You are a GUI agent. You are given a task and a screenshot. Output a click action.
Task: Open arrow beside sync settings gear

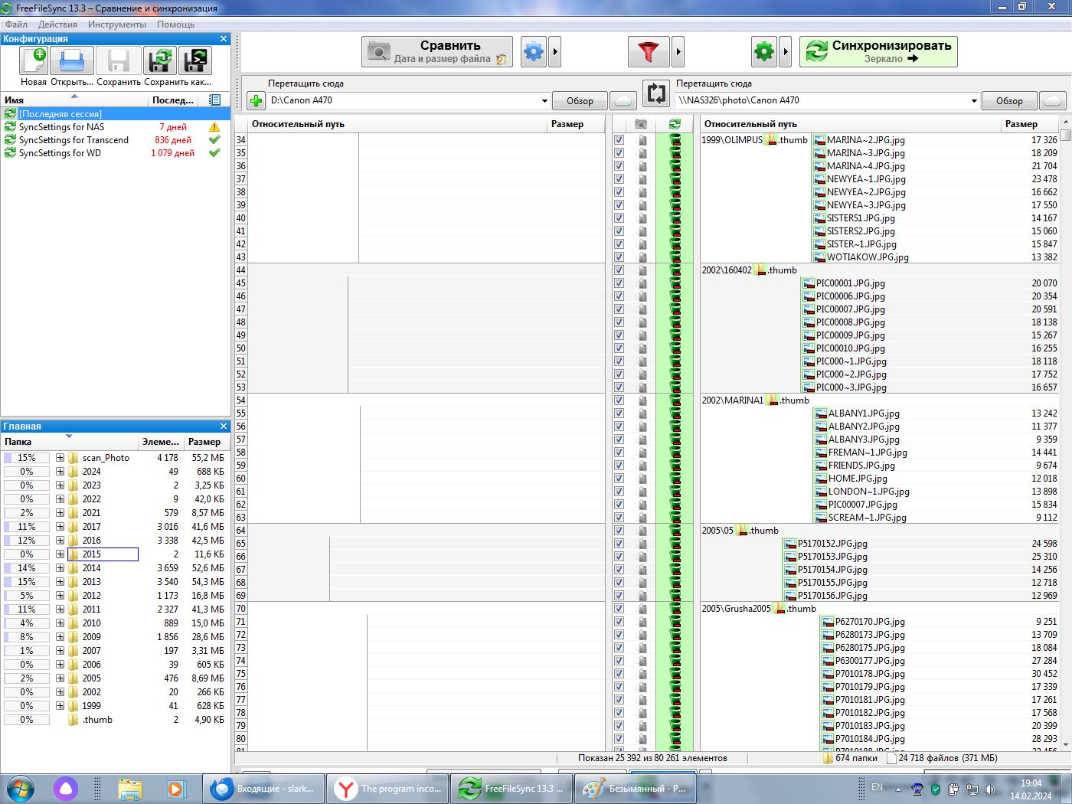tap(786, 52)
